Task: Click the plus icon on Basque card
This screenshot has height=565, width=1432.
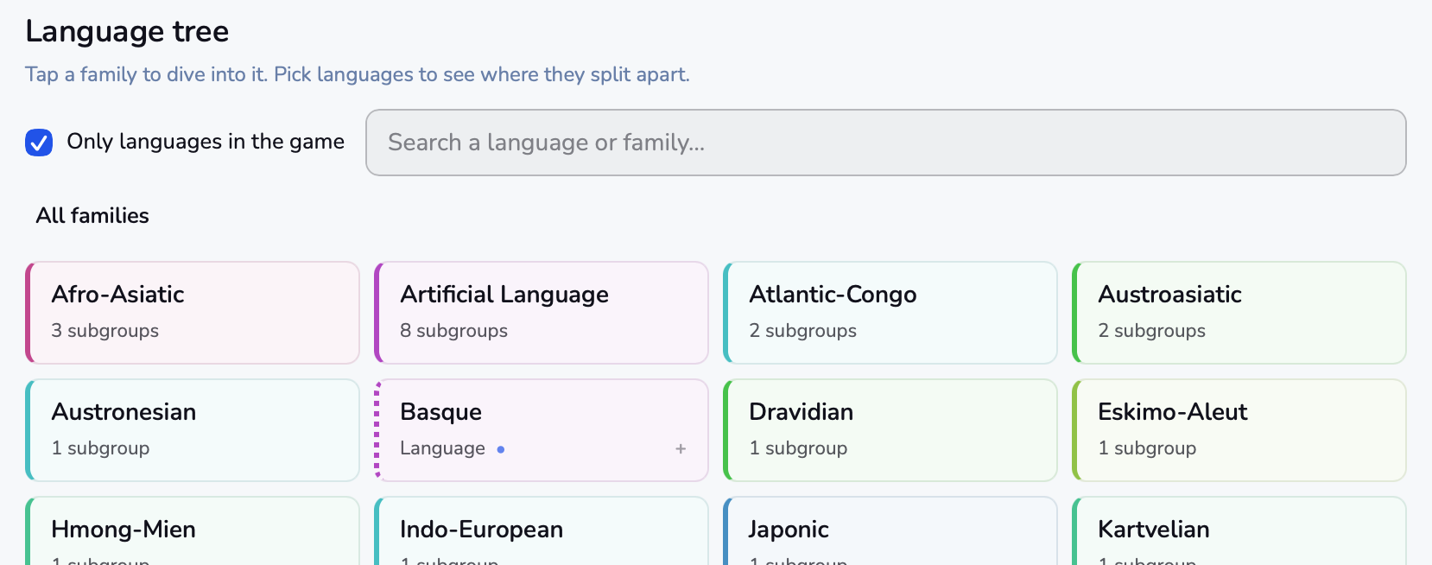Action: point(681,448)
